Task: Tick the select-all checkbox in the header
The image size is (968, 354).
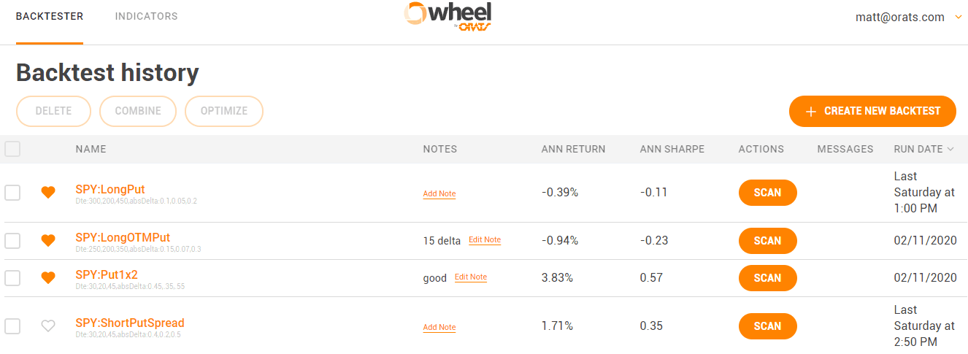Action: click(12, 149)
